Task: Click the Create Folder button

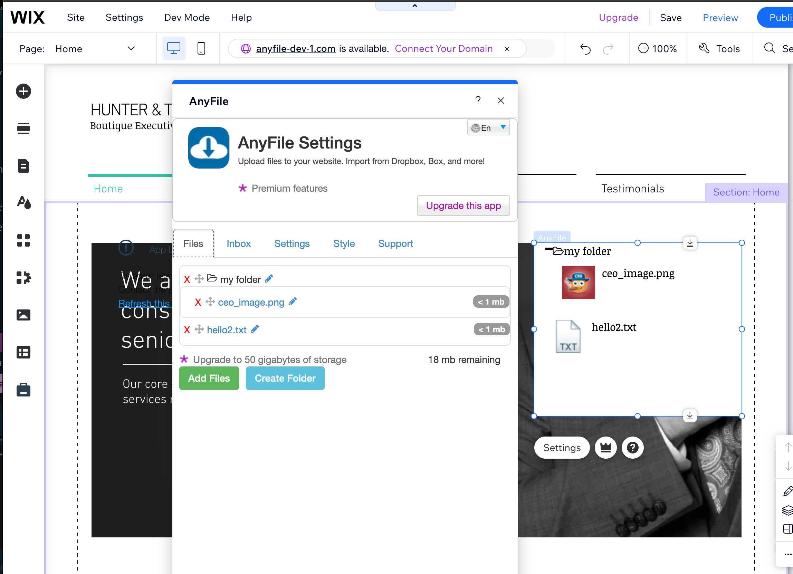Action: pyautogui.click(x=285, y=378)
